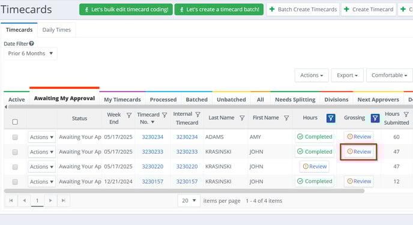Open the First Name column filter icon
Image resolution: width=413 pixels, height=225 pixels.
pyautogui.click(x=286, y=118)
